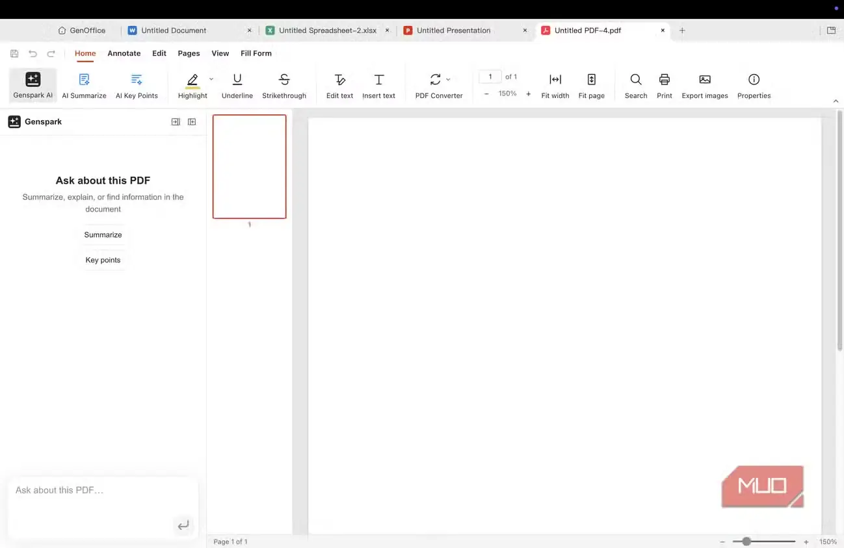This screenshot has width=844, height=548.
Task: Run the AI Summarize tool
Action: (84, 86)
